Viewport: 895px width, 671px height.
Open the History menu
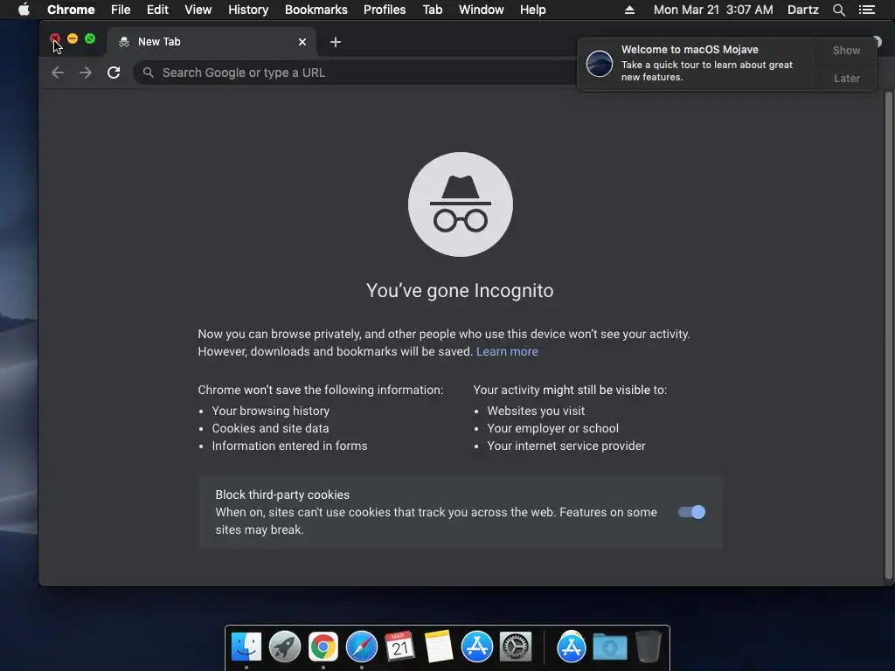point(248,10)
